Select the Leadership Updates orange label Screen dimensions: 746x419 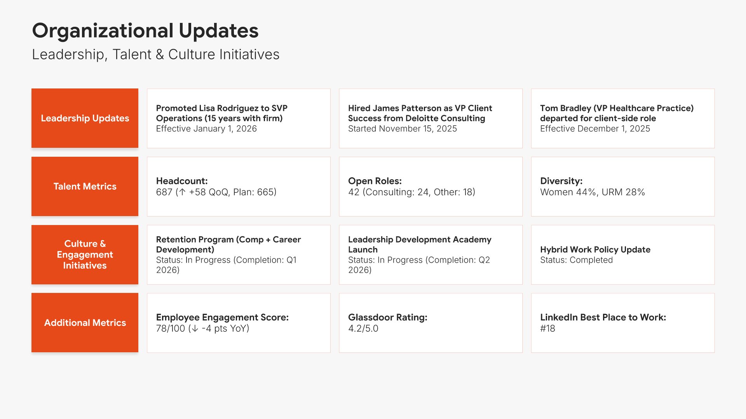[85, 118]
